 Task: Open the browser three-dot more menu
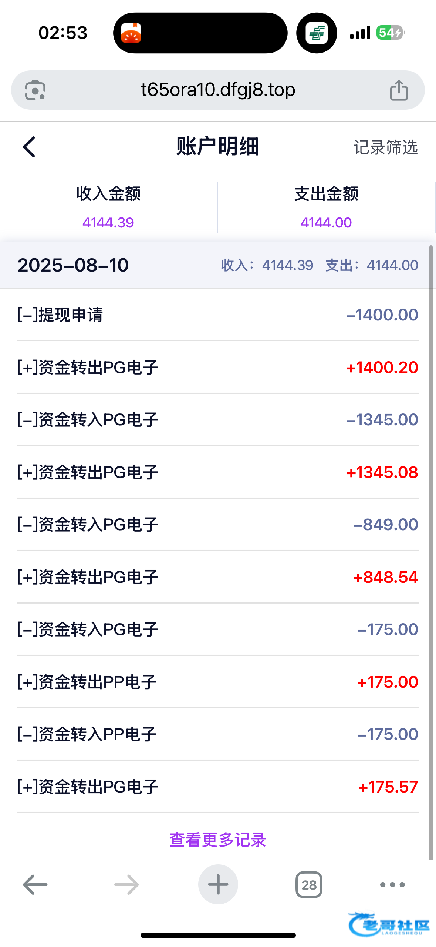click(392, 885)
